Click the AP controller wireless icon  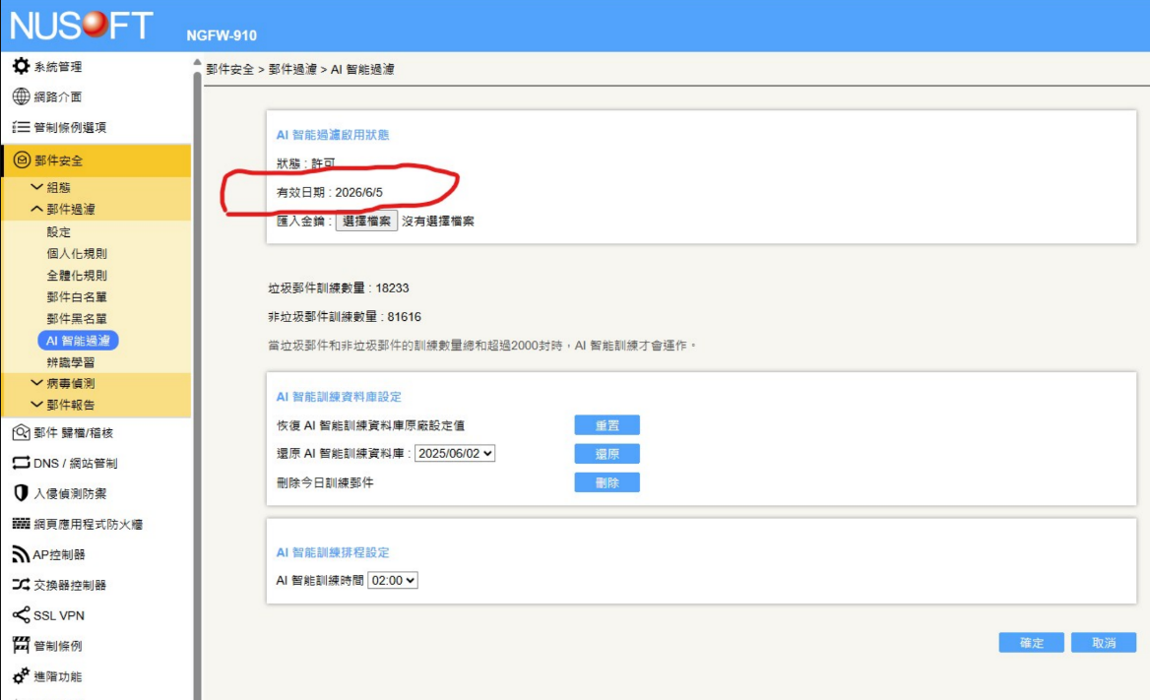point(21,554)
